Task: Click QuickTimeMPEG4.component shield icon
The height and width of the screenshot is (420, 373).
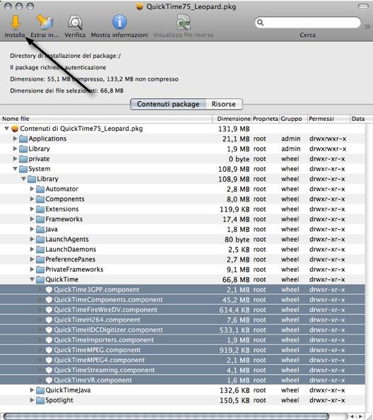Action: pos(49,360)
